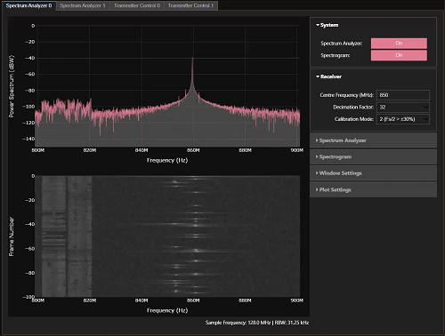Click the Centre Frequency input field
The image size is (445, 336).
click(x=403, y=95)
